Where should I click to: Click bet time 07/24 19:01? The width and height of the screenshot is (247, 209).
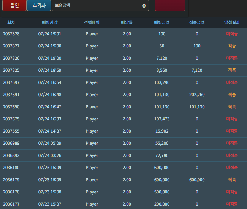pyautogui.click(x=50, y=34)
